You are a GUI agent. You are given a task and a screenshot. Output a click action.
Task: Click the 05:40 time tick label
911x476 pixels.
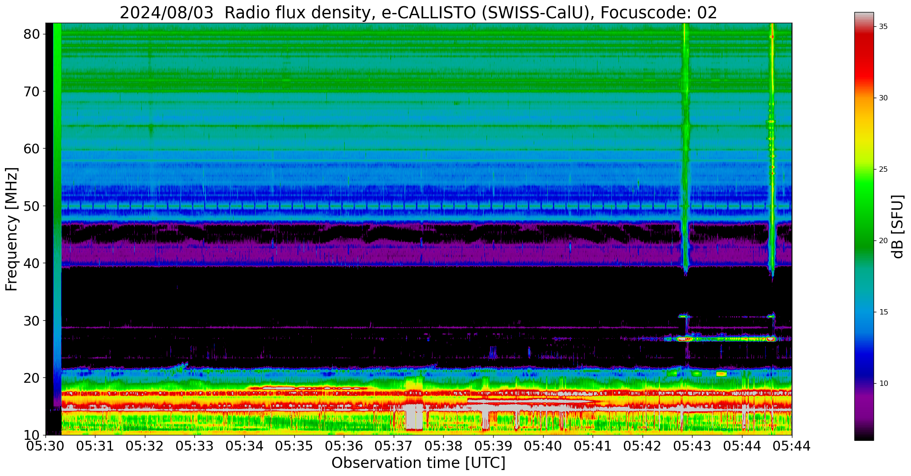(543, 446)
